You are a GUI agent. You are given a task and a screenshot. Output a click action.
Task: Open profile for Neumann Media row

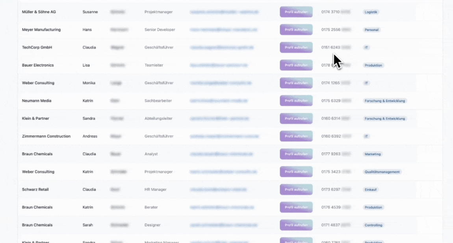click(x=296, y=101)
